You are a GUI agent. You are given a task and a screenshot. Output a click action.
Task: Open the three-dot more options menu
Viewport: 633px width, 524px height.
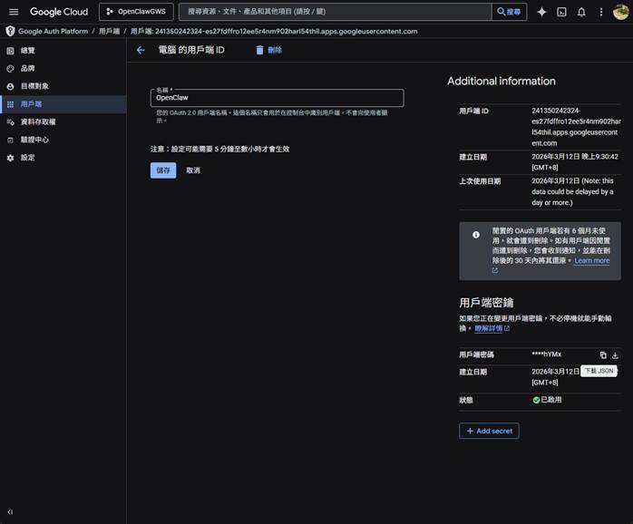pos(600,12)
